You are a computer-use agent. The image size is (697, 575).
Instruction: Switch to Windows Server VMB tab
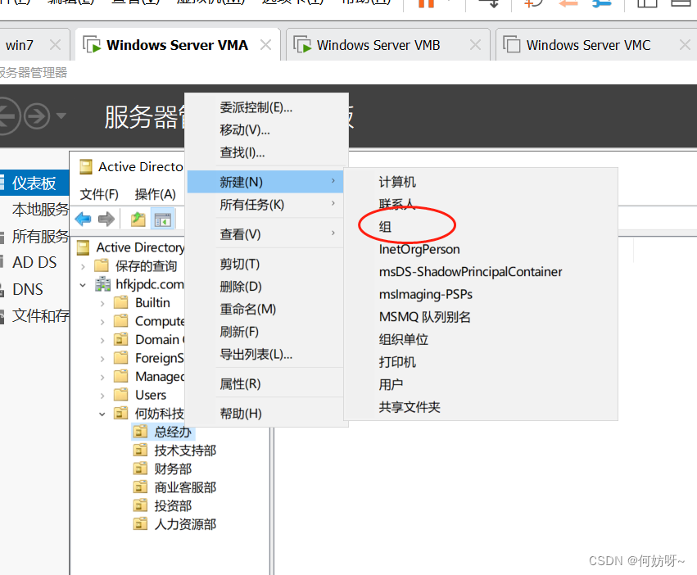(378, 45)
